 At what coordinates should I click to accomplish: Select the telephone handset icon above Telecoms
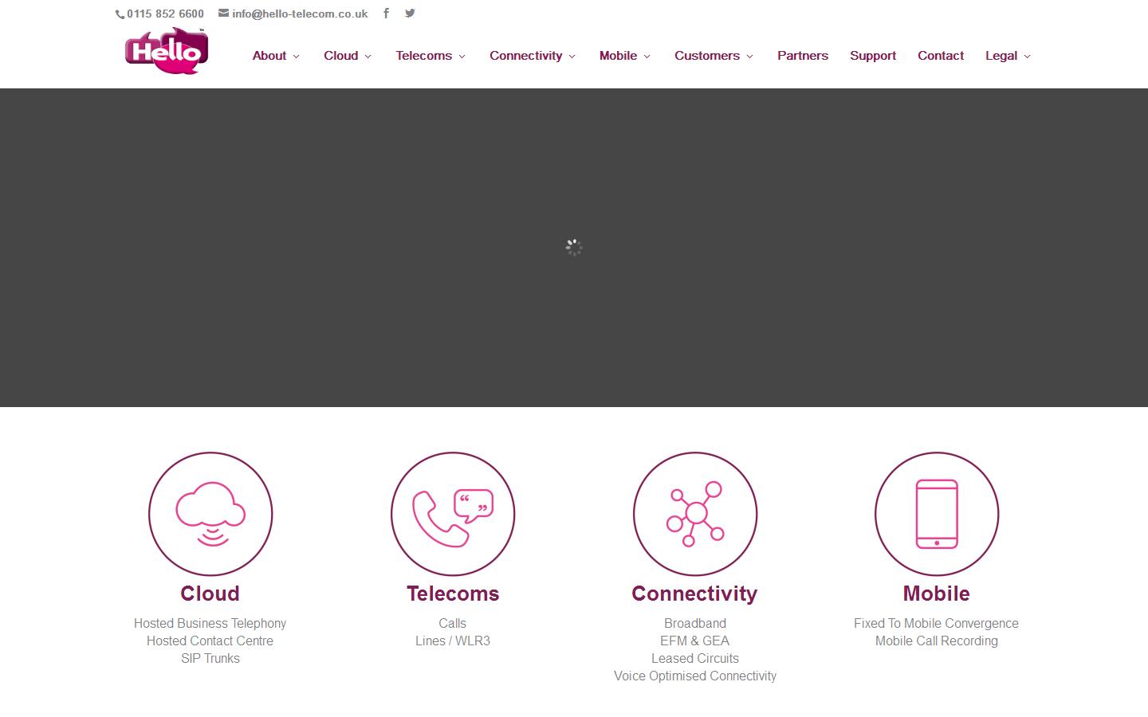pyautogui.click(x=452, y=514)
